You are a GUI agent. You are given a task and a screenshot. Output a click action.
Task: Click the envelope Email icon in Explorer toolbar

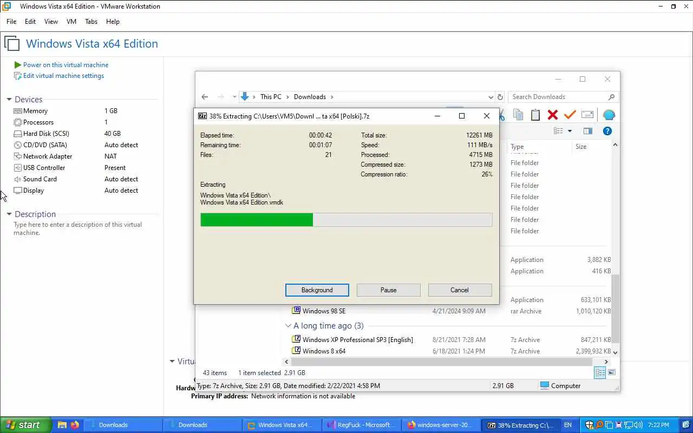pos(587,115)
